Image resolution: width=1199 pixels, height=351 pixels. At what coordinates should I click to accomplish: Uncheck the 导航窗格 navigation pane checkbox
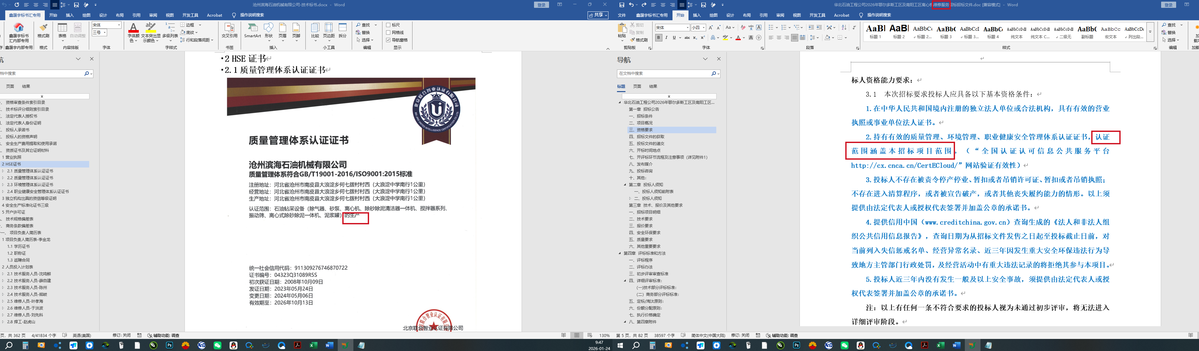click(x=388, y=40)
